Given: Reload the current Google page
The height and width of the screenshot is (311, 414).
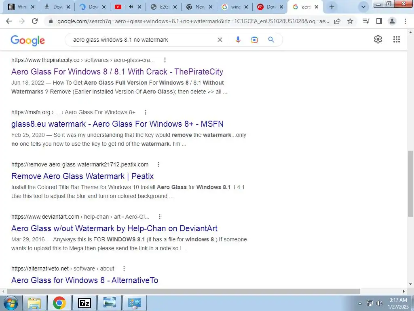Looking at the screenshot, I should click(35, 21).
